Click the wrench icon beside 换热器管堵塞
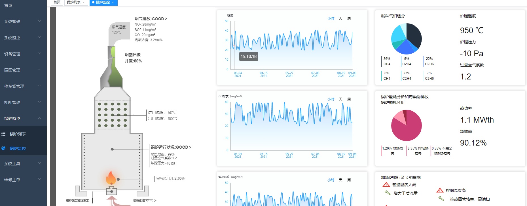Screen dimensions: 527x206 pos(441,199)
